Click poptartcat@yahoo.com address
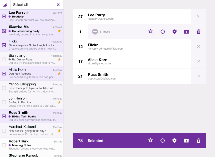The image size is (215, 157). point(102,78)
